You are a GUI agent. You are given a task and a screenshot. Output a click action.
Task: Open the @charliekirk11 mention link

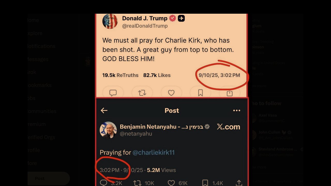154,152
